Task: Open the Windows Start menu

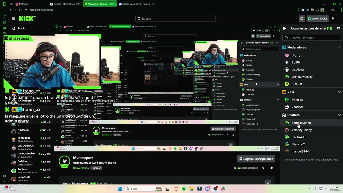Action: 120,189
